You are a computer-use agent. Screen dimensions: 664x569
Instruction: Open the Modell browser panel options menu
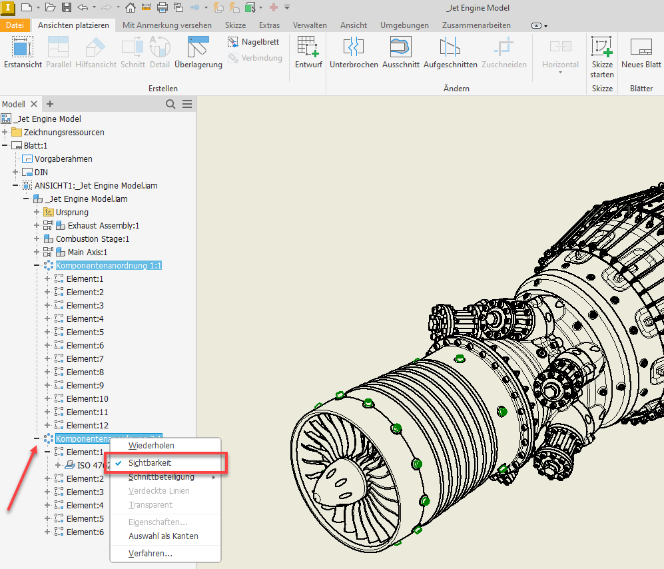click(x=187, y=104)
